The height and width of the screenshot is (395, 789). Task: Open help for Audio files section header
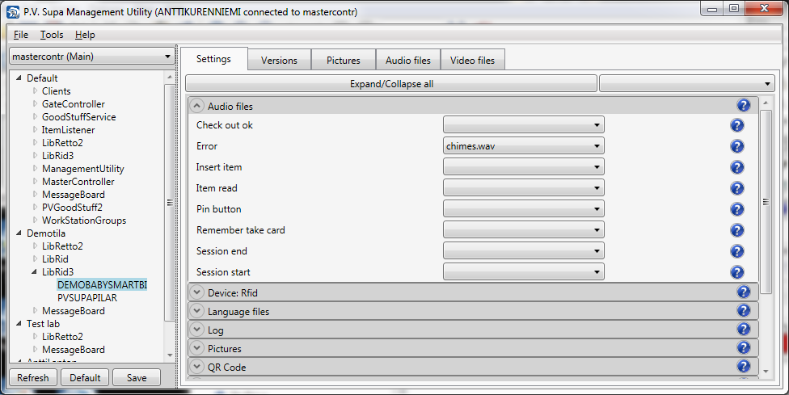[744, 106]
